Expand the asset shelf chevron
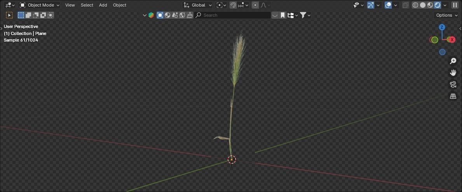The width and height of the screenshot is (462, 192). pos(145,15)
